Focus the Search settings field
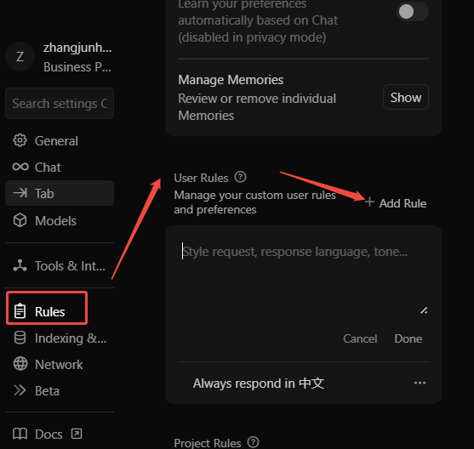The height and width of the screenshot is (449, 474). 60,104
